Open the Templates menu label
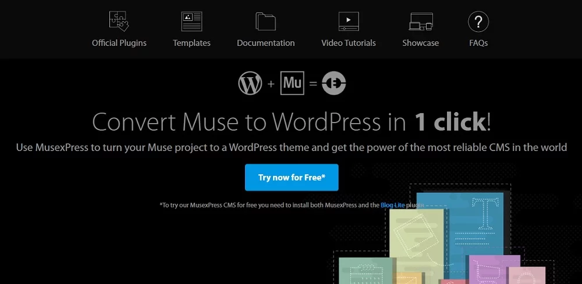The height and width of the screenshot is (284, 582). tap(191, 43)
